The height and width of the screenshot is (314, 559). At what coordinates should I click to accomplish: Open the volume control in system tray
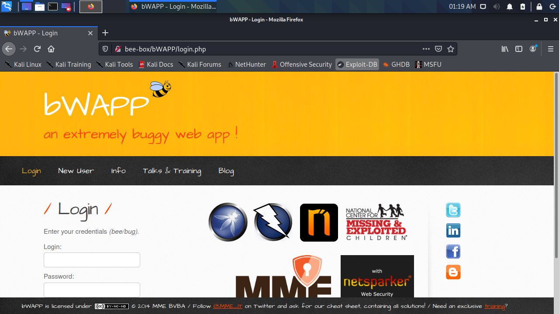[496, 7]
